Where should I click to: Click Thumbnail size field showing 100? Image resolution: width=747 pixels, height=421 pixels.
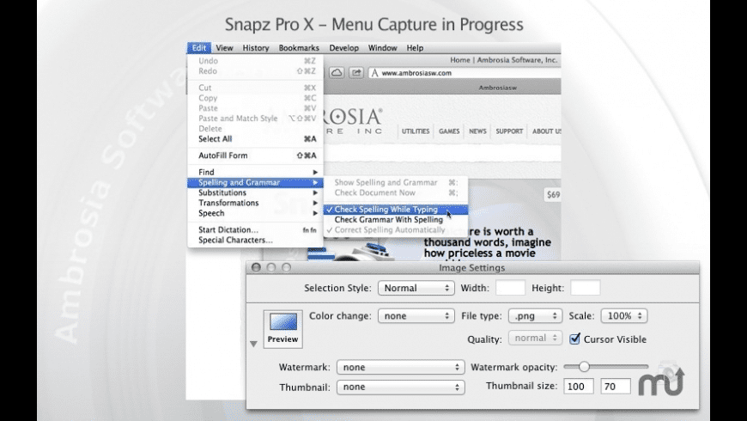point(579,386)
